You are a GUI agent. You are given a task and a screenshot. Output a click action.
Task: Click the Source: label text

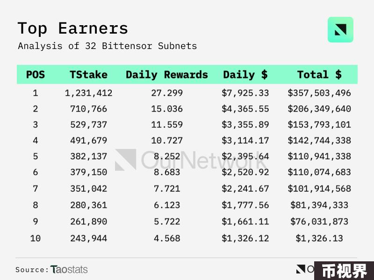32,270
